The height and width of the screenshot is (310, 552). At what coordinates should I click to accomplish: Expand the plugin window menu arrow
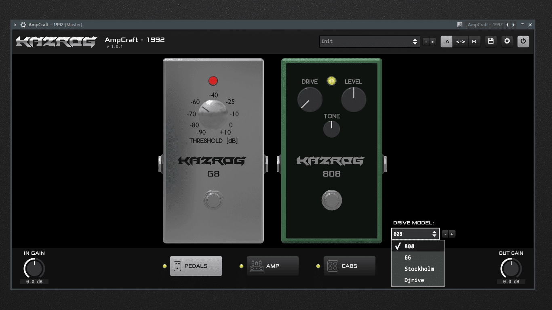pyautogui.click(x=15, y=25)
